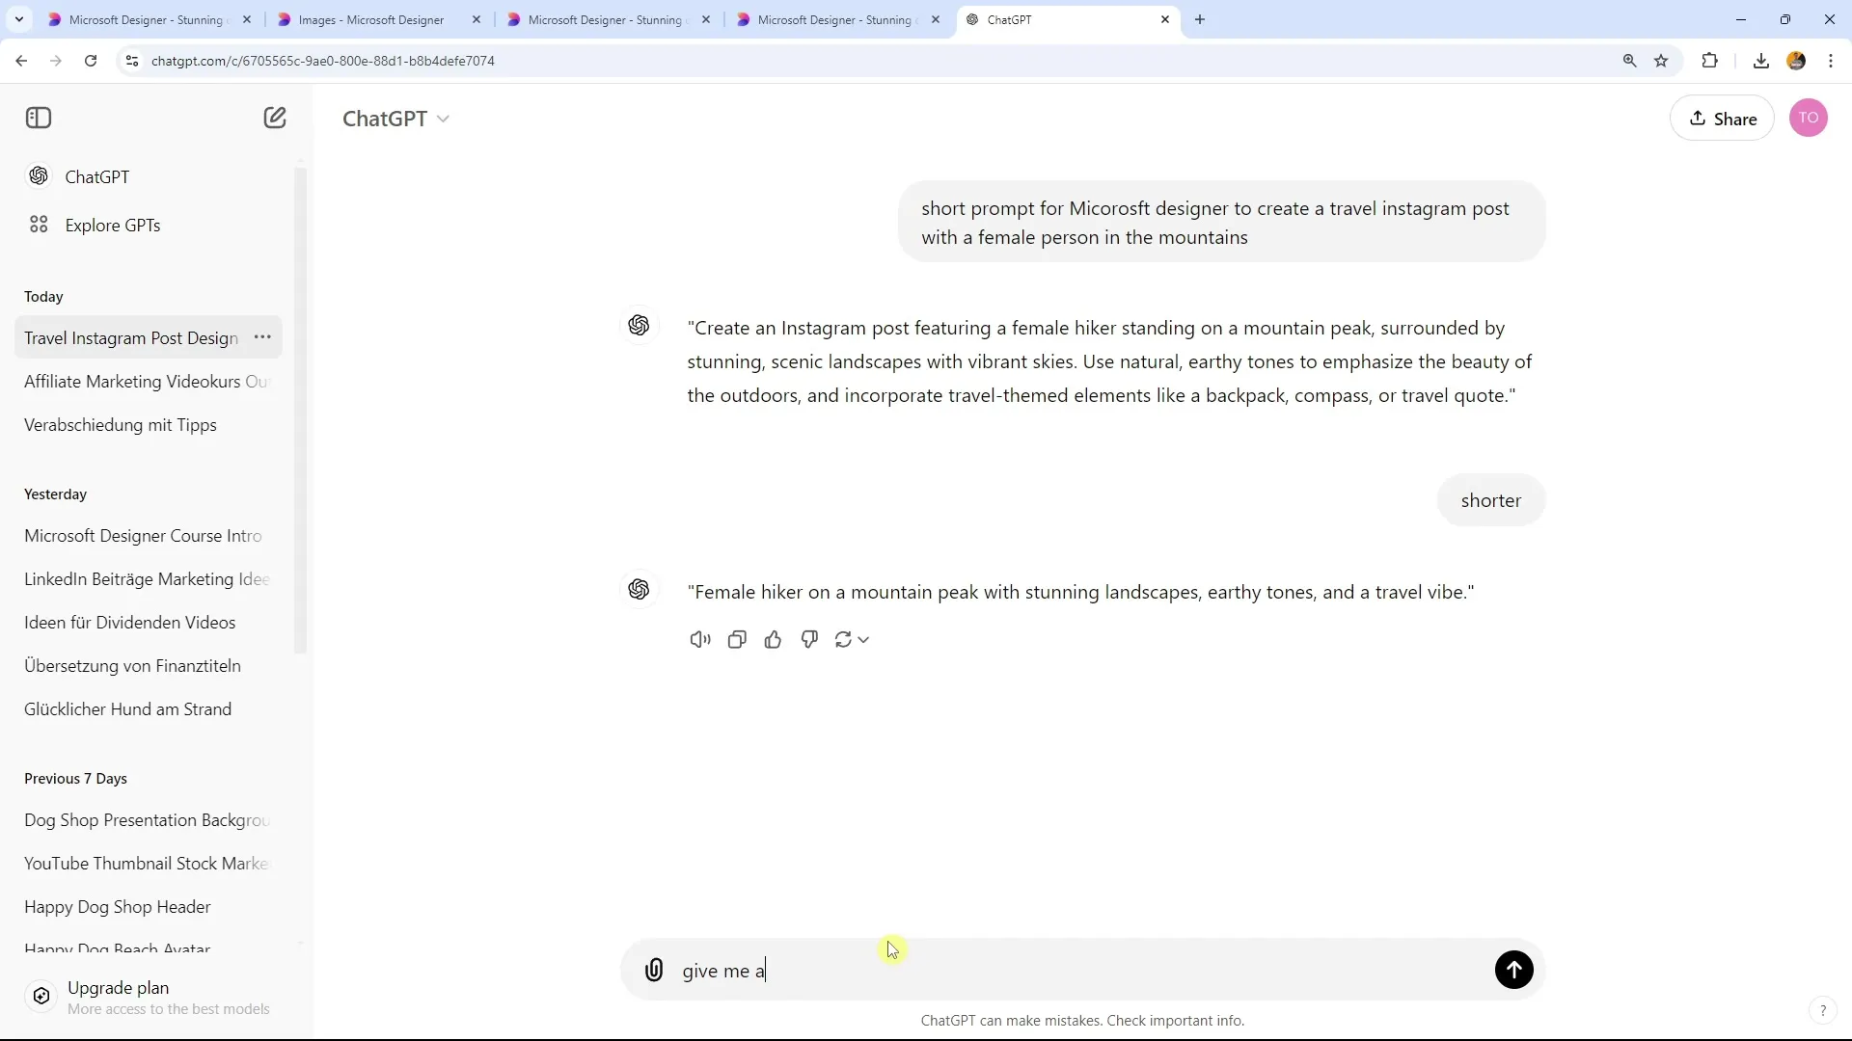Click the 'shorter' user message bubble

click(x=1490, y=500)
